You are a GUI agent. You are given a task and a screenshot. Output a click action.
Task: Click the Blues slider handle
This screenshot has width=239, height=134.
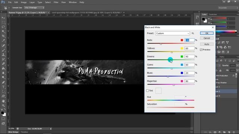[168, 77]
